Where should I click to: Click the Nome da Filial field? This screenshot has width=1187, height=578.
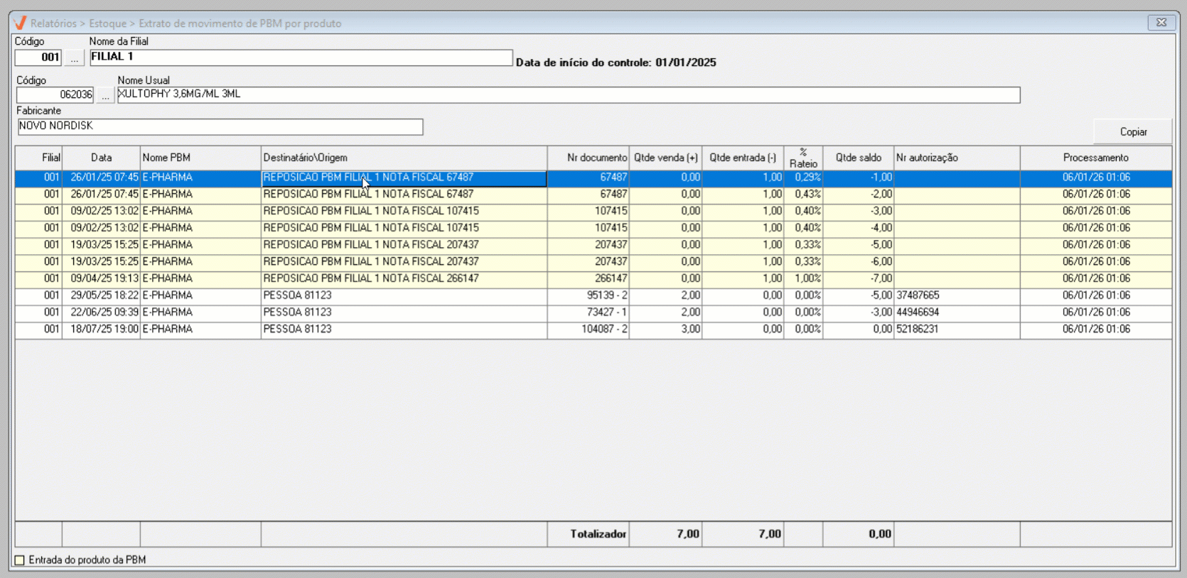[301, 58]
